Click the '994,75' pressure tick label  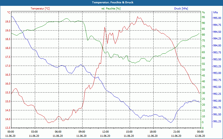pyautogui.click(x=217, y=25)
